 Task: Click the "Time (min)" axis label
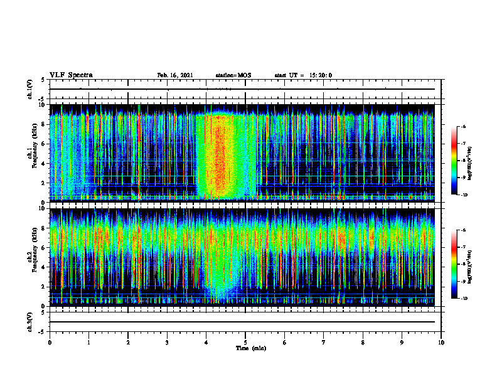[251, 348]
